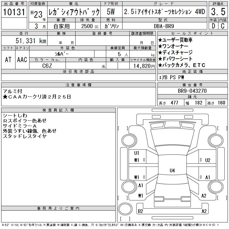Select the U2 front right door mark
The image size is (229, 229).
pos(208,160)
